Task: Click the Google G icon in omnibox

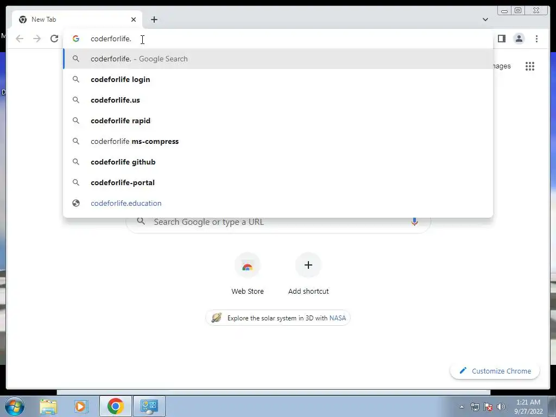Action: coord(76,39)
